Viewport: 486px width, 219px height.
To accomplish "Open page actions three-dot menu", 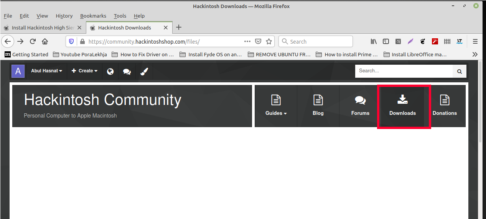I will [x=247, y=41].
